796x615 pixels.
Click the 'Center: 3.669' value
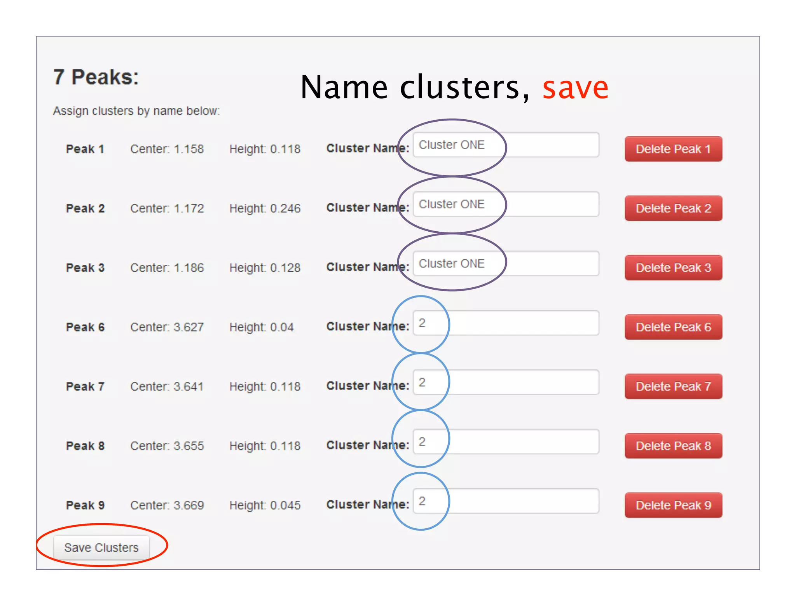(167, 505)
